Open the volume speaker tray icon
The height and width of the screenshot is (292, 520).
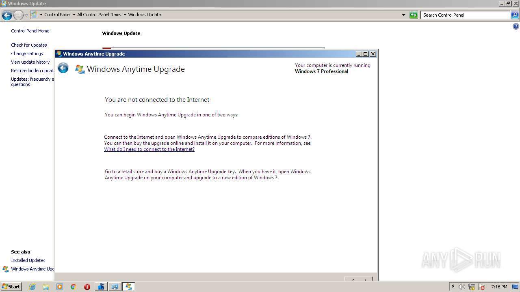pyautogui.click(x=462, y=287)
